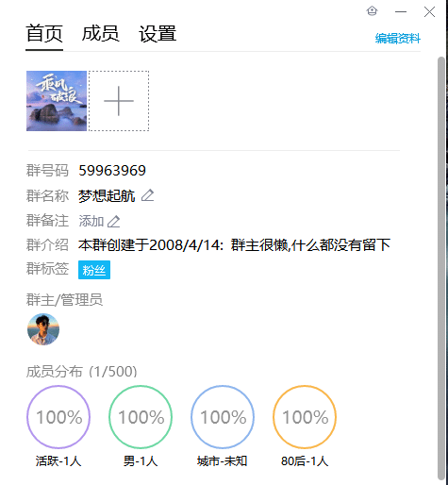448x485 pixels.
Task: Close the group profile window
Action: pyautogui.click(x=429, y=12)
